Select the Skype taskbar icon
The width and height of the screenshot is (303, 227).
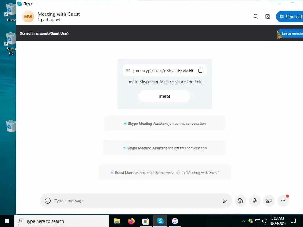click(160, 221)
